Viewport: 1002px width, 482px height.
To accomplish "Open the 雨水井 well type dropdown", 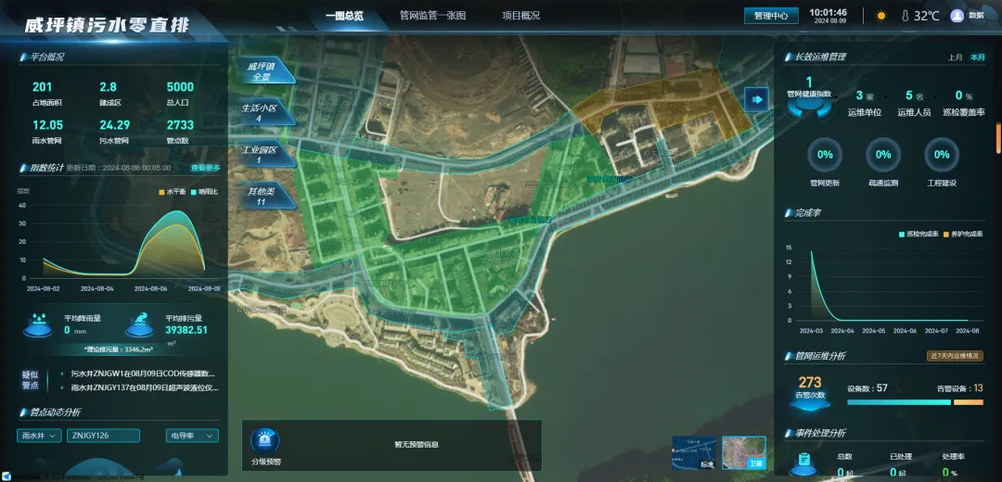I will pos(39,436).
